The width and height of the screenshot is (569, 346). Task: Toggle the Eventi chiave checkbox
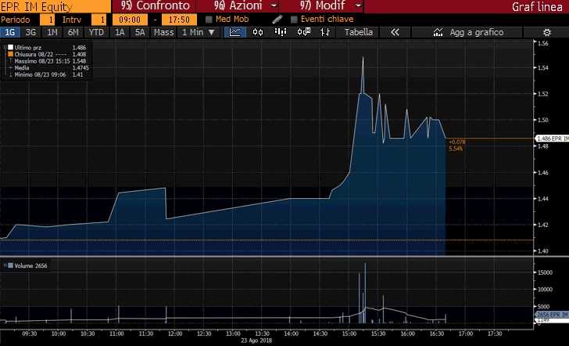click(294, 19)
